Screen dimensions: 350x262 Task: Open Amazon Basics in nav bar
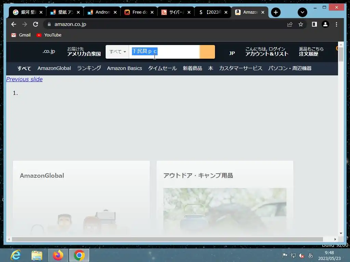[x=124, y=68]
